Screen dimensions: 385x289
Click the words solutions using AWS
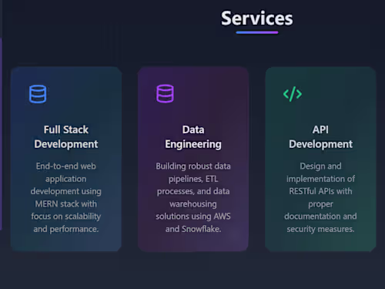(x=193, y=217)
